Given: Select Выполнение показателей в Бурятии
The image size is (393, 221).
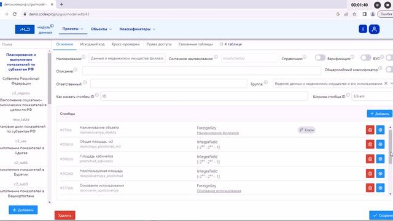Looking at the screenshot, I should pyautogui.click(x=22, y=172).
